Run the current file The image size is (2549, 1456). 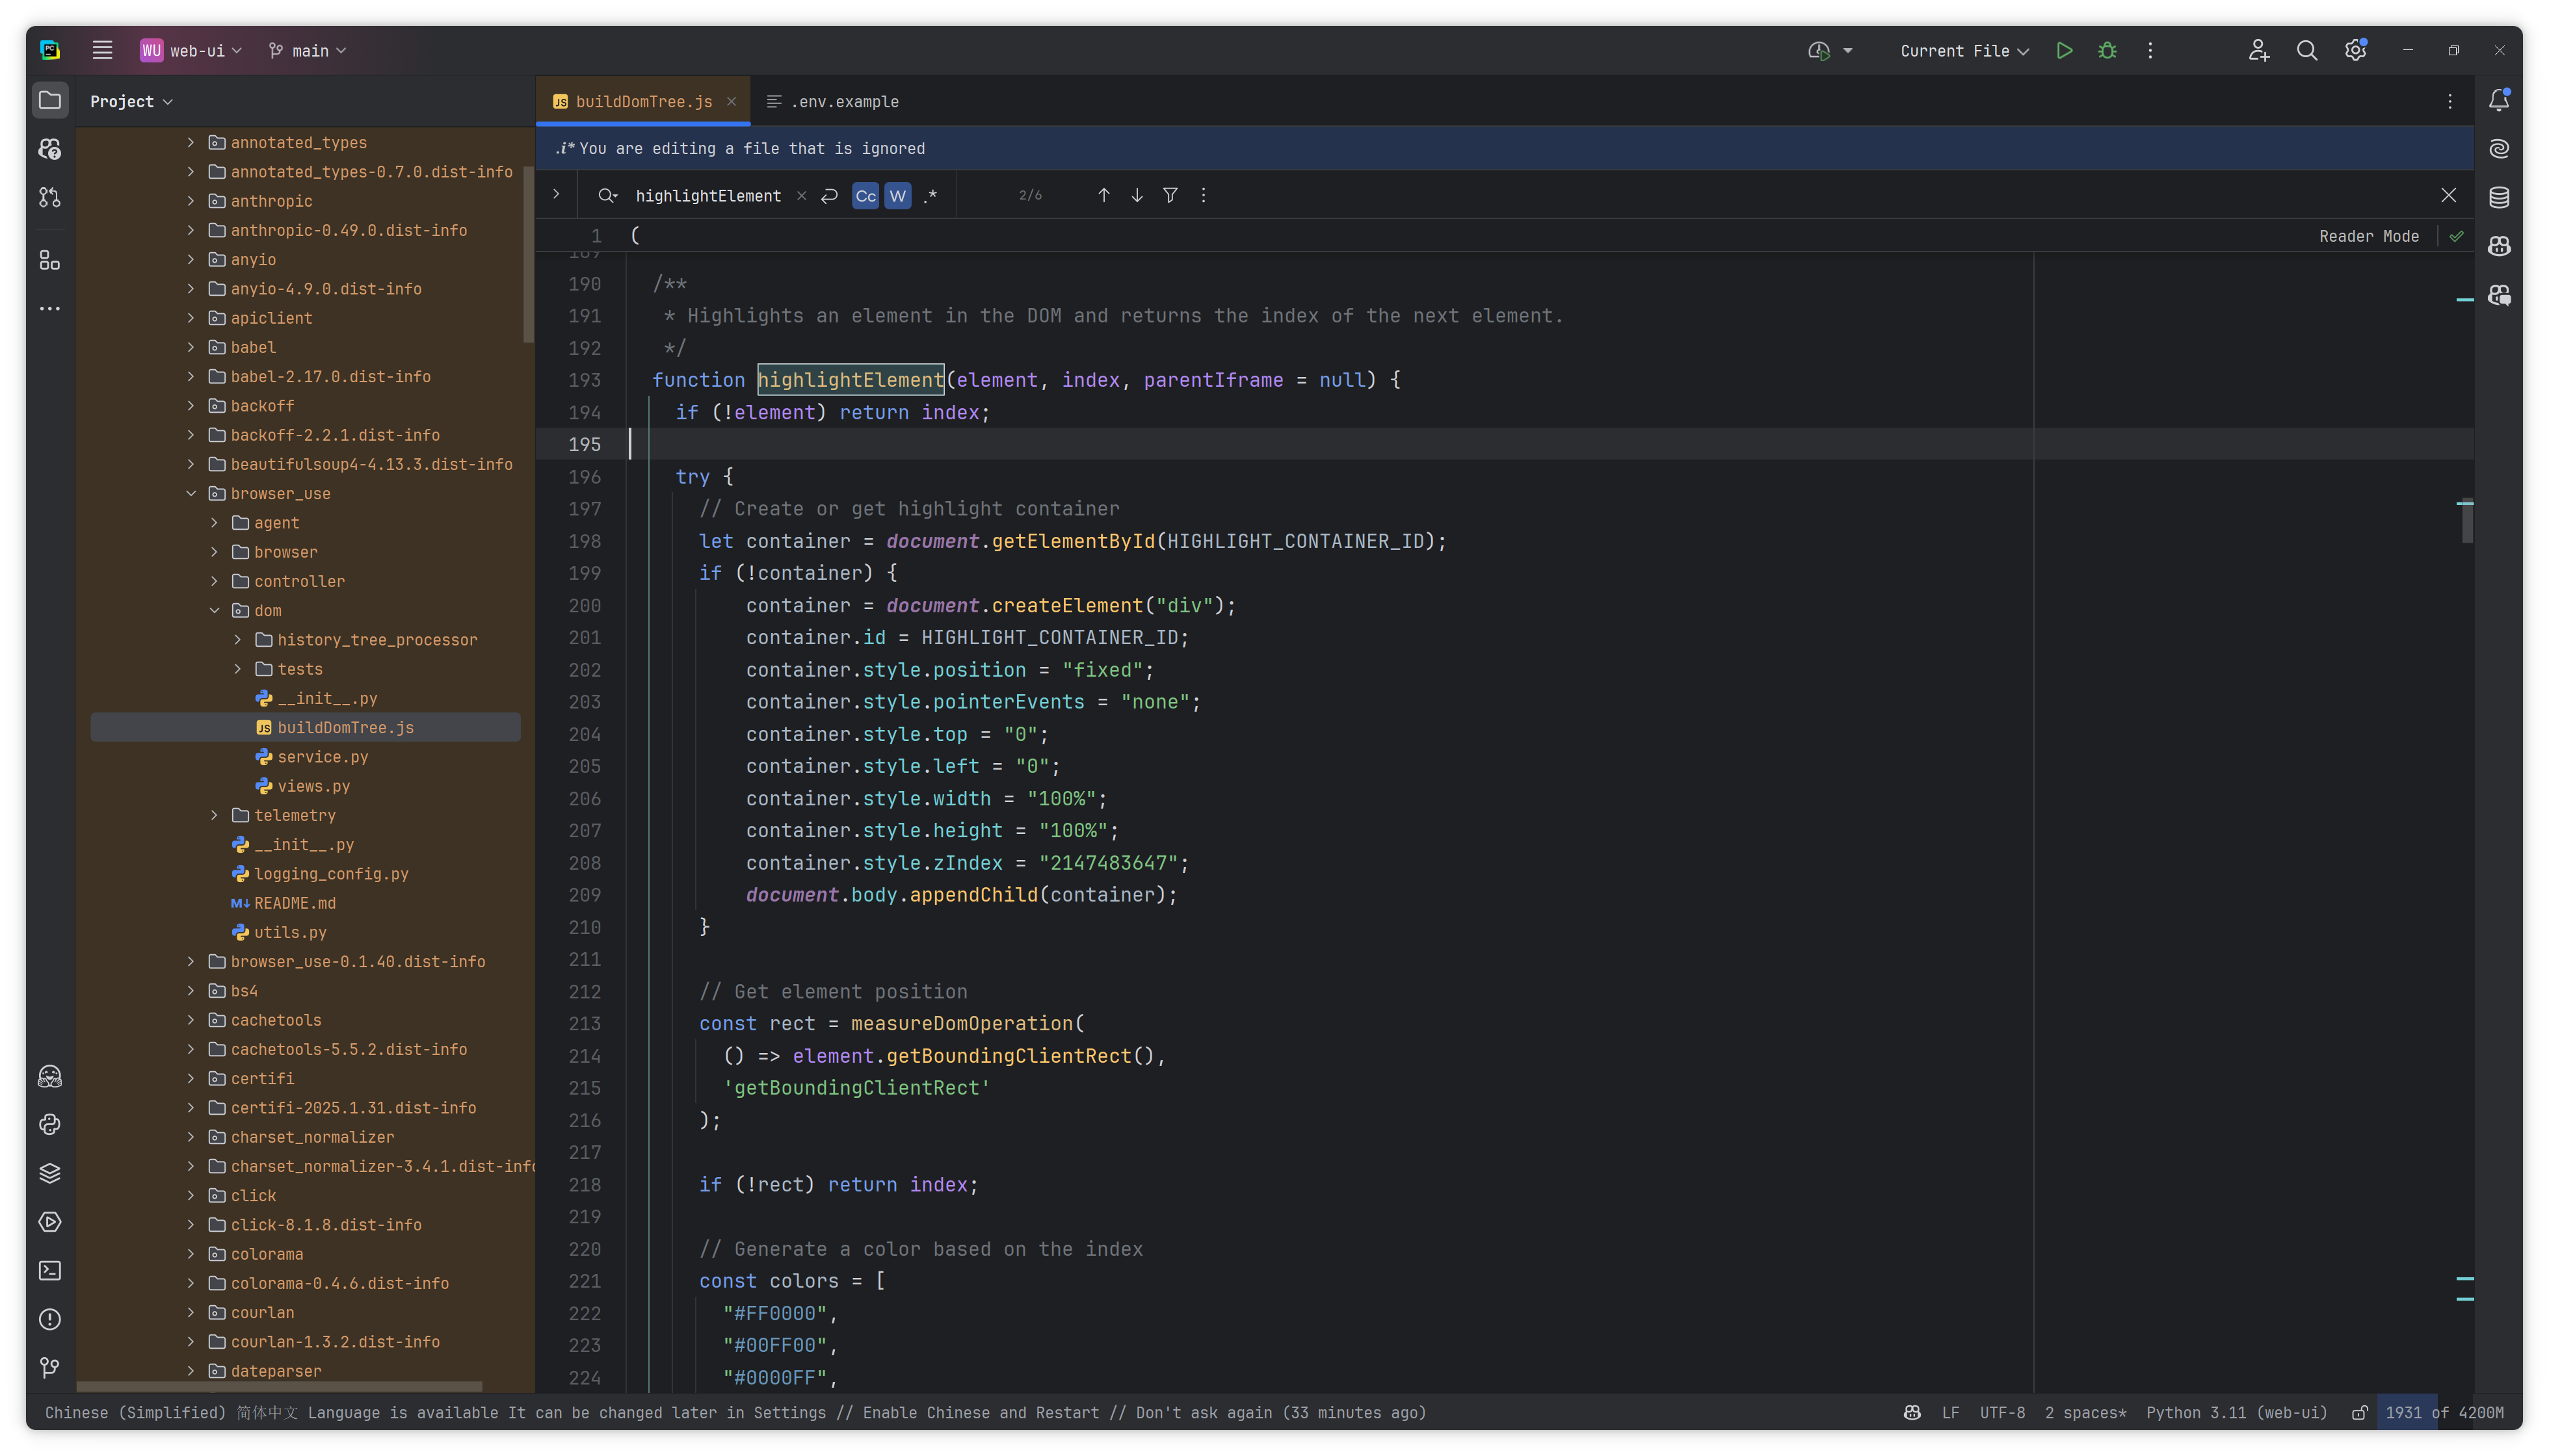(x=2063, y=50)
